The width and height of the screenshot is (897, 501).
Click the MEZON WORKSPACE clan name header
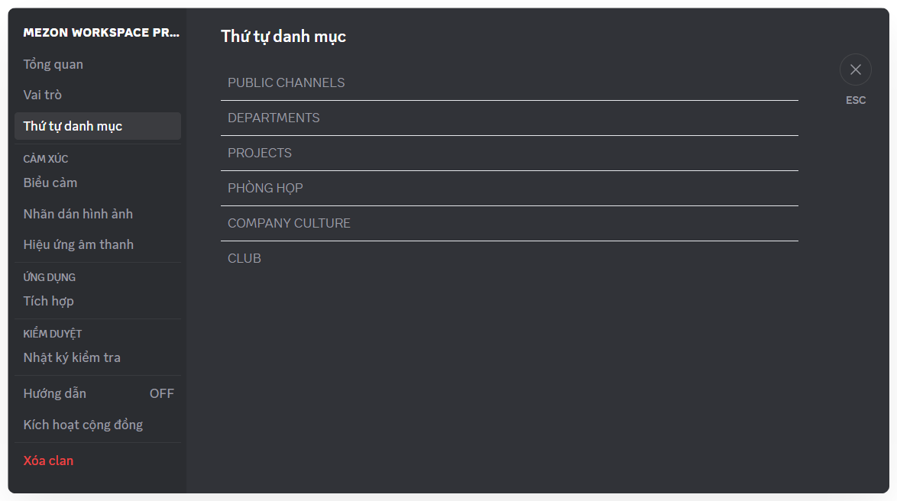pos(102,33)
